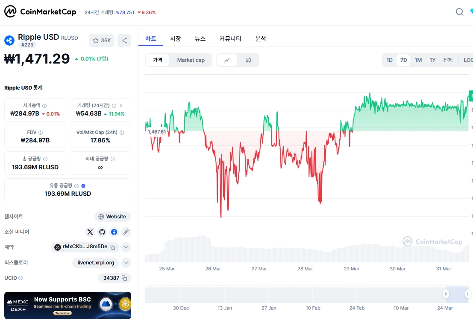Open the MEXC DEX+ ad banner
This screenshot has height=319, width=473.
pos(68,305)
